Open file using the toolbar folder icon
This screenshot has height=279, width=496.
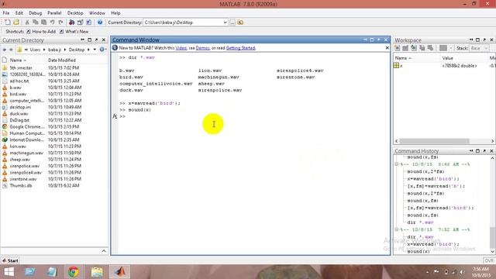point(16,22)
